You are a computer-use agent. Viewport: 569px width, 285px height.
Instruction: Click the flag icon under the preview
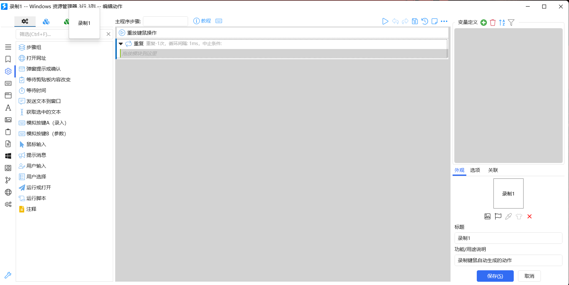point(498,216)
